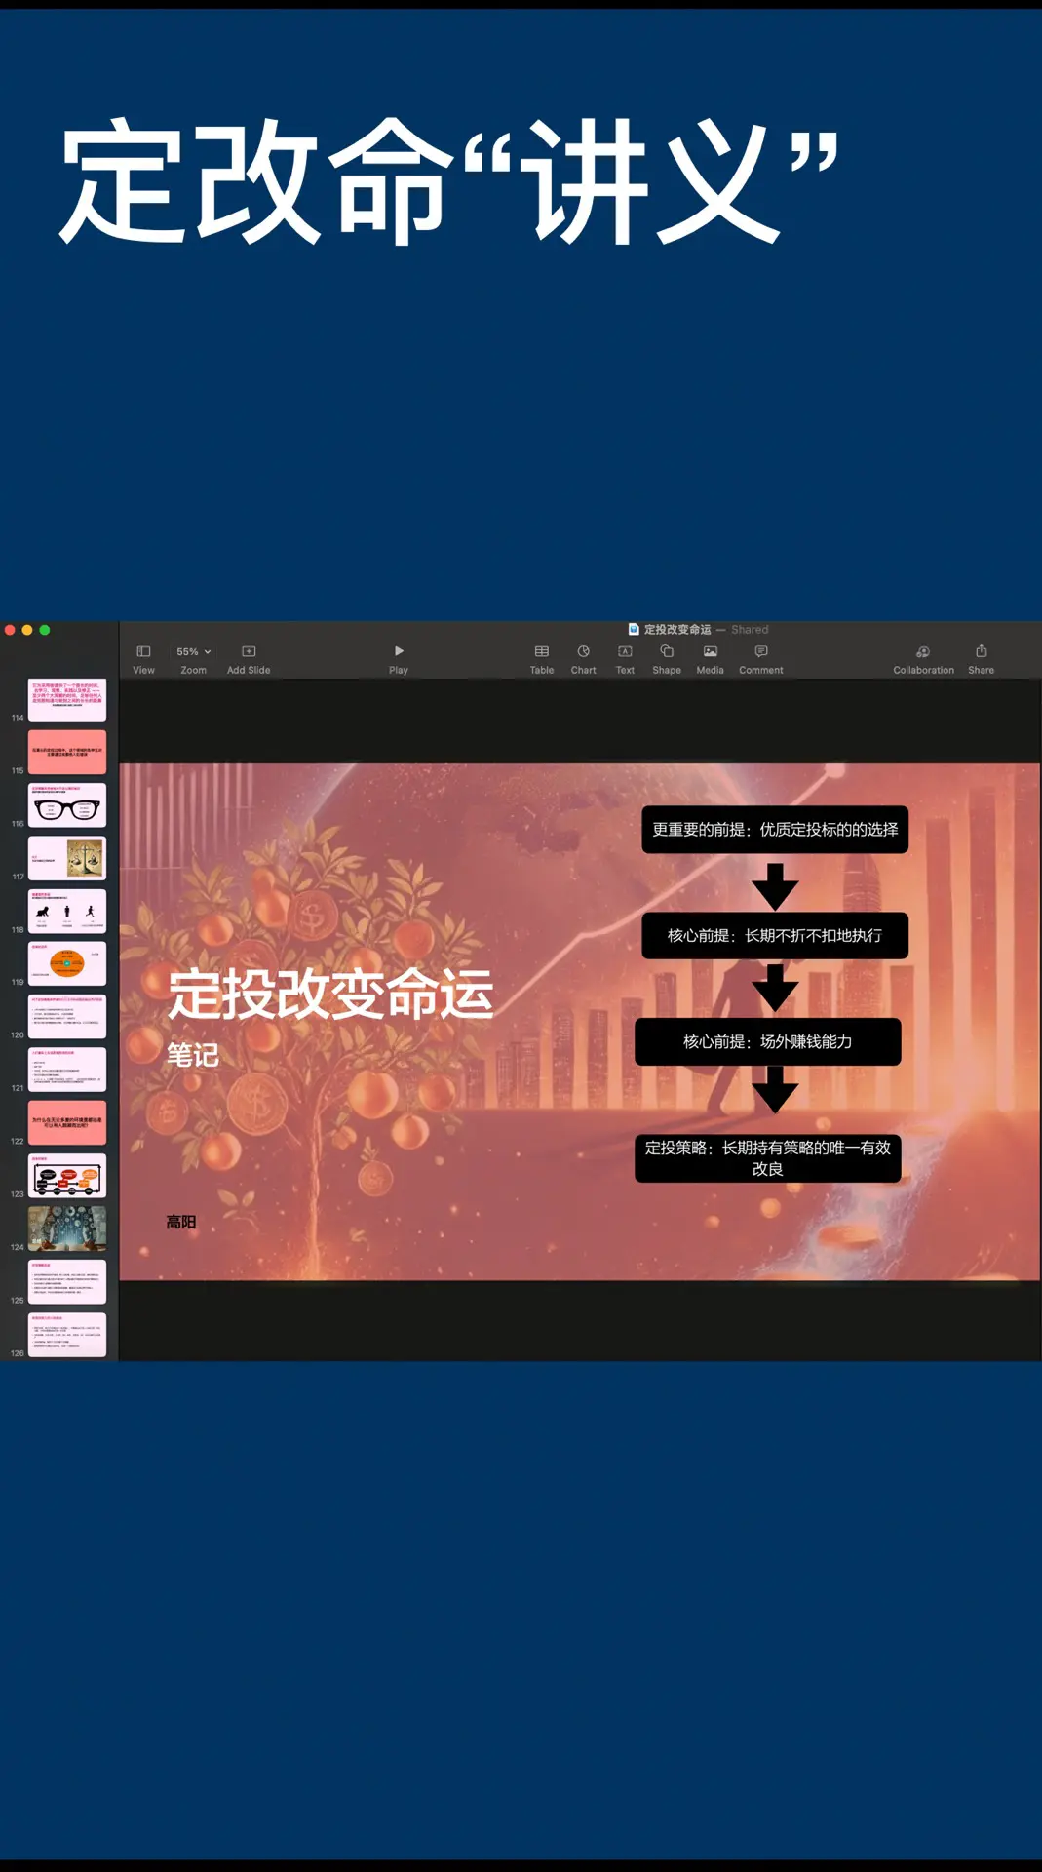Add a Text box
This screenshot has height=1872, width=1042.
click(x=625, y=652)
